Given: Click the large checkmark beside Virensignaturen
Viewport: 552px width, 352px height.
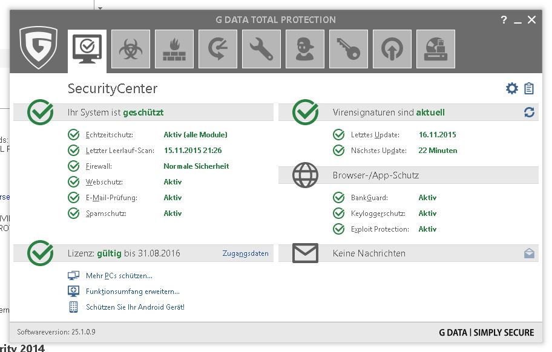Looking at the screenshot, I should (305, 112).
